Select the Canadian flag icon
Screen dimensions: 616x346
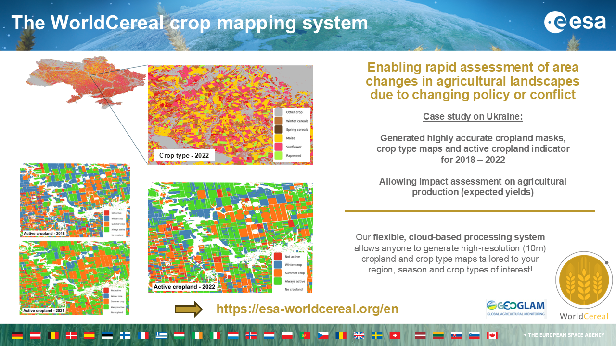pyautogui.click(x=492, y=335)
